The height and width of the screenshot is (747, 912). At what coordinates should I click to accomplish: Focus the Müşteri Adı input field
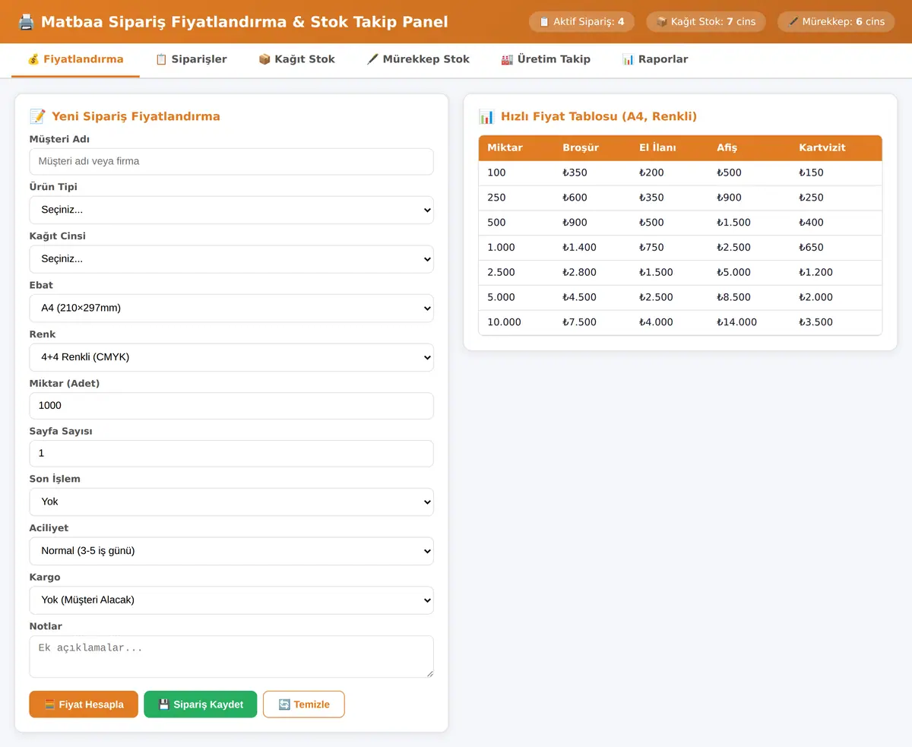tap(232, 161)
